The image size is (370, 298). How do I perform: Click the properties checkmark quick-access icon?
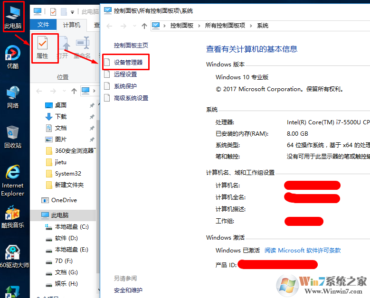(x=53, y=11)
